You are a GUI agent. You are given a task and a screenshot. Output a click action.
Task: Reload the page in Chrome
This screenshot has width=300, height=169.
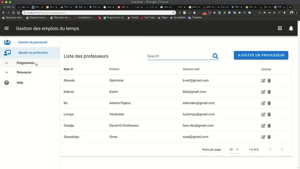click(13, 13)
